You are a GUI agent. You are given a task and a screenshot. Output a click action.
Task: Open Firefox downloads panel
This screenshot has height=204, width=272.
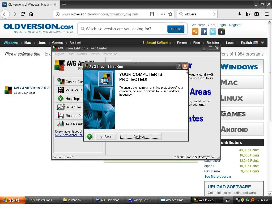pos(240,14)
